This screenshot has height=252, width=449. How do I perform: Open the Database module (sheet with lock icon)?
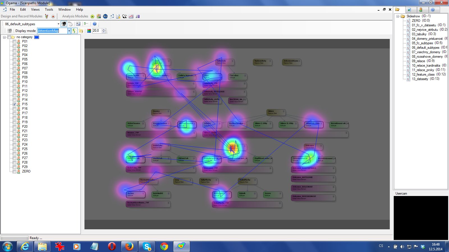[x=118, y=16]
